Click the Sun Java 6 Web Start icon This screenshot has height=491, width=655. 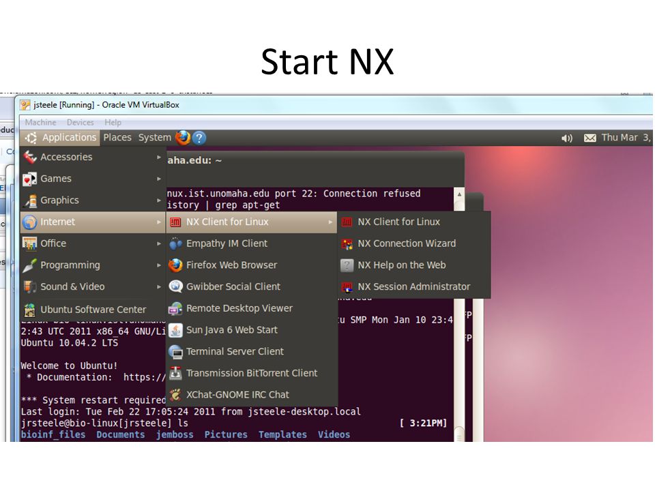(175, 330)
